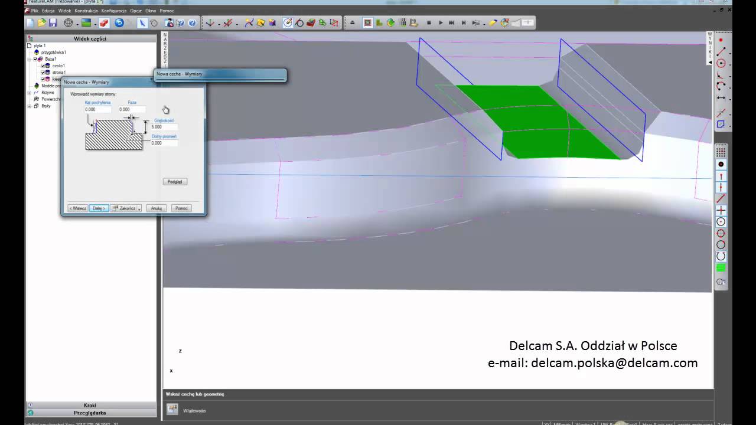Collapse the Baza1 tree node

(x=29, y=60)
